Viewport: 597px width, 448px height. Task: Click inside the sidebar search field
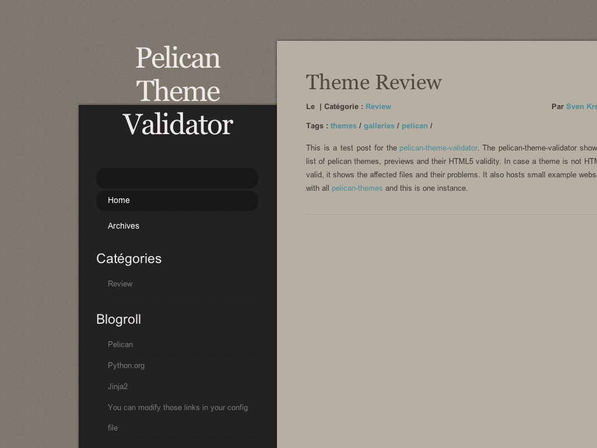[x=177, y=178]
